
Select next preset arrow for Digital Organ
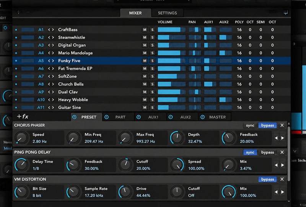(53, 45)
